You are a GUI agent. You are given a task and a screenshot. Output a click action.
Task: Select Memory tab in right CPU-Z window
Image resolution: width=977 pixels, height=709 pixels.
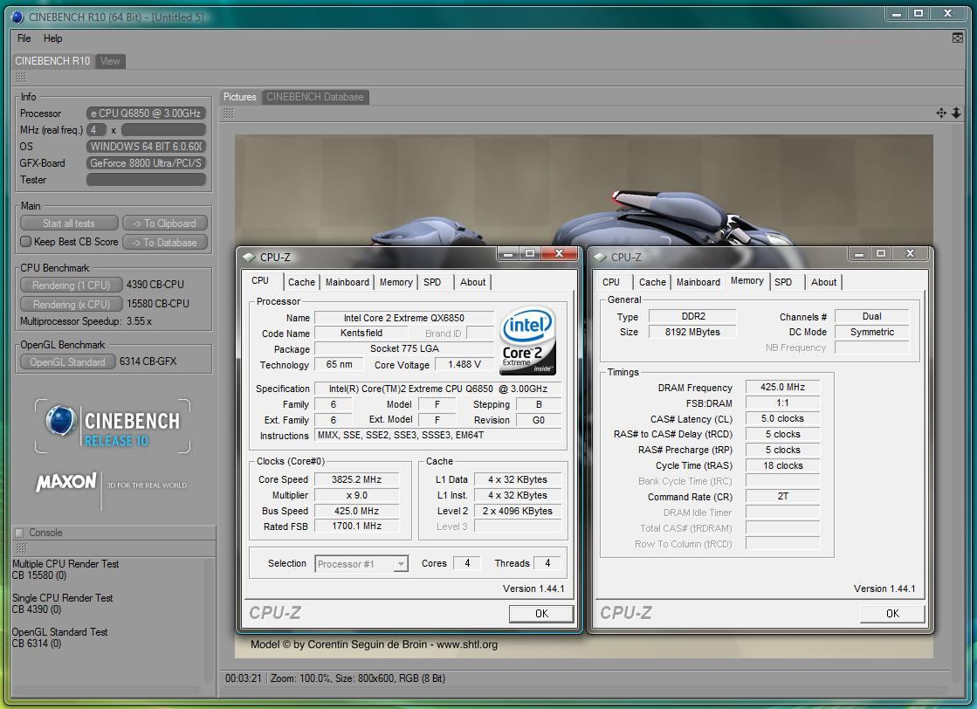747,281
